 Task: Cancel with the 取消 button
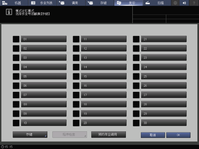(x=153, y=135)
